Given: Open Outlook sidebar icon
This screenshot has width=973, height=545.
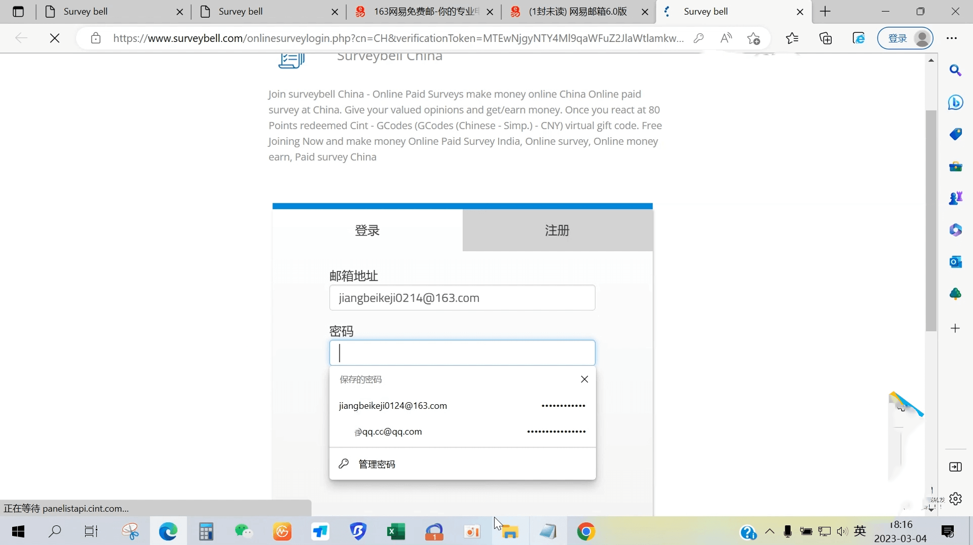Looking at the screenshot, I should (x=955, y=262).
